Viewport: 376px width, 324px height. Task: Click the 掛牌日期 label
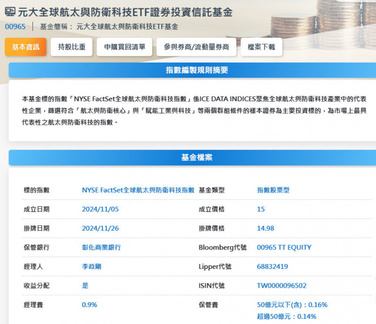point(37,228)
